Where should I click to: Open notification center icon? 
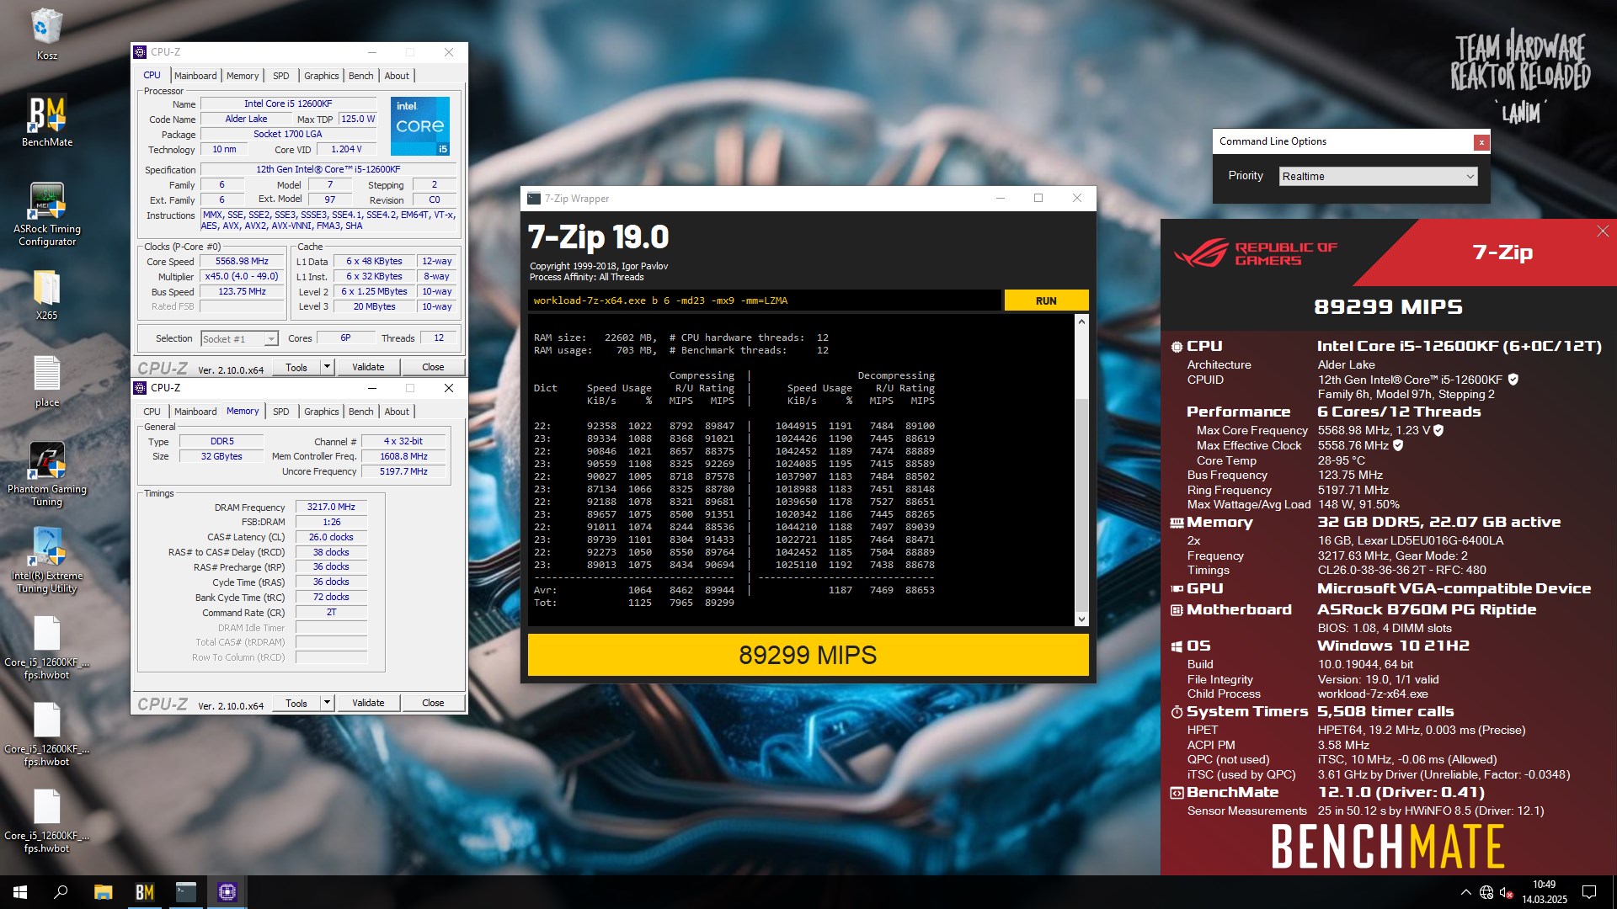(1589, 892)
